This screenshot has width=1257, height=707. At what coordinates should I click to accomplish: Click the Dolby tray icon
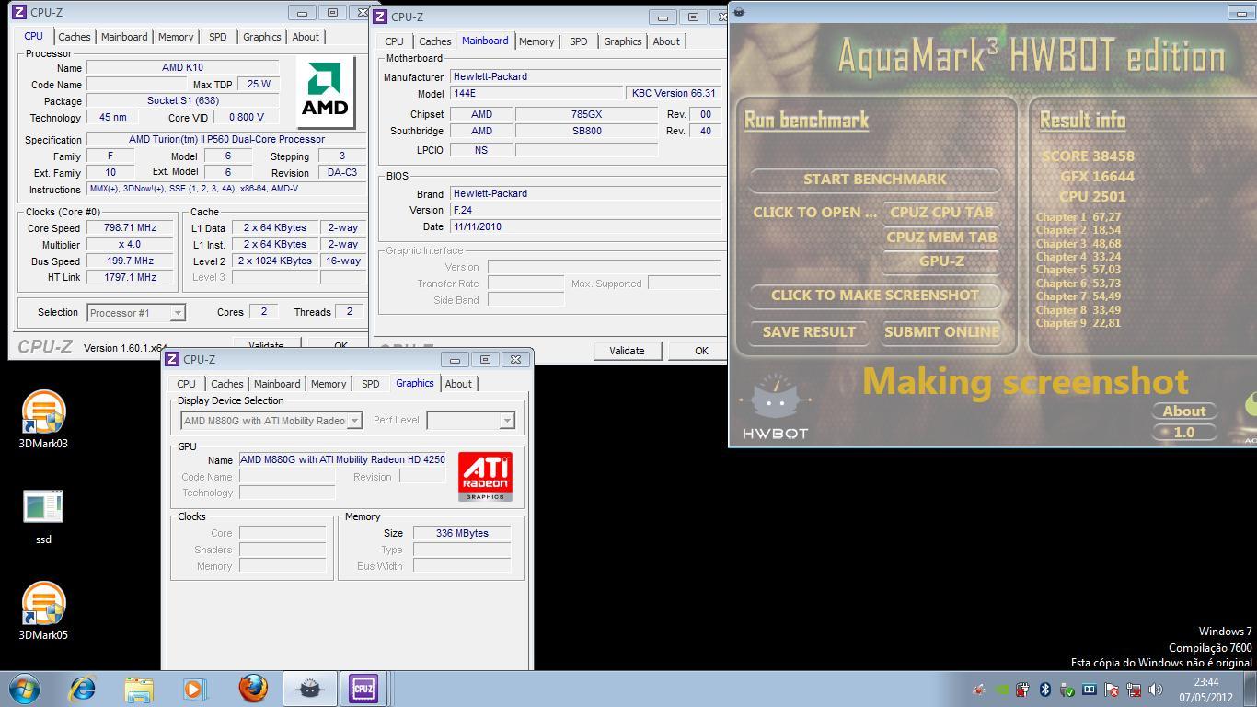(x=1090, y=689)
